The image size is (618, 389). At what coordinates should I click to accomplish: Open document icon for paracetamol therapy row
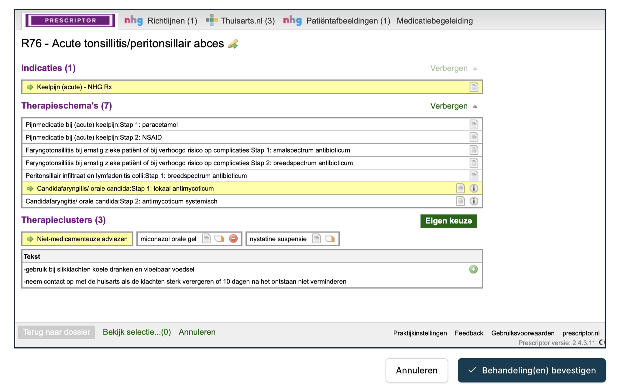(474, 125)
